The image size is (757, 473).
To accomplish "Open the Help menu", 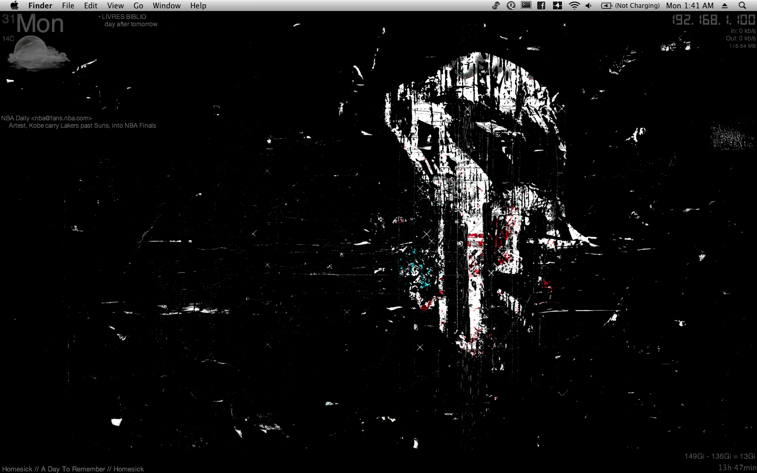I will [198, 6].
